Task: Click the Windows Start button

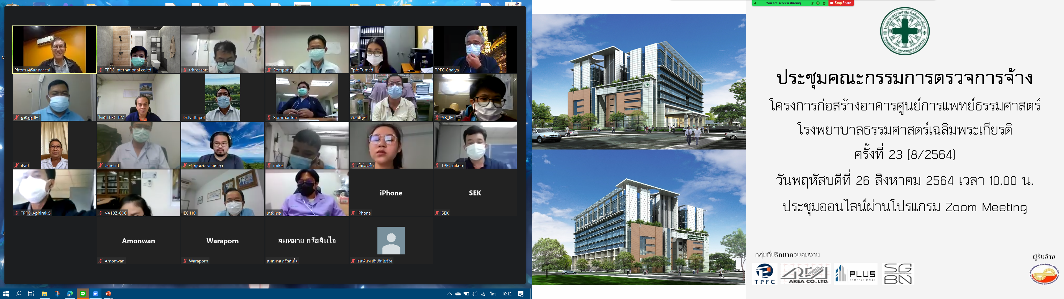Action: tap(6, 294)
